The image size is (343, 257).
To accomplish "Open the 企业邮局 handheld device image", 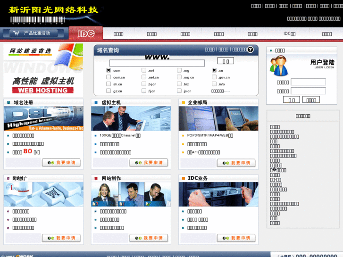I will pyautogui.click(x=218, y=118).
